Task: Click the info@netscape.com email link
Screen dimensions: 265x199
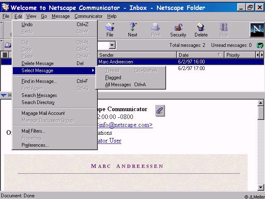Action: pyautogui.click(x=125, y=125)
